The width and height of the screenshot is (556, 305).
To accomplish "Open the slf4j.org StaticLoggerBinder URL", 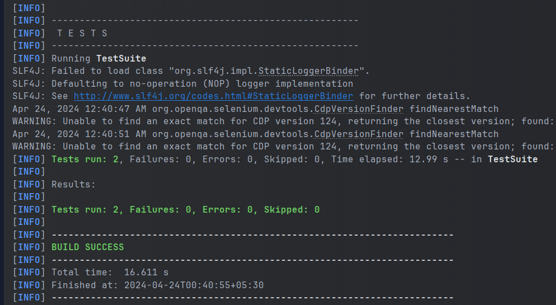I will tap(213, 96).
